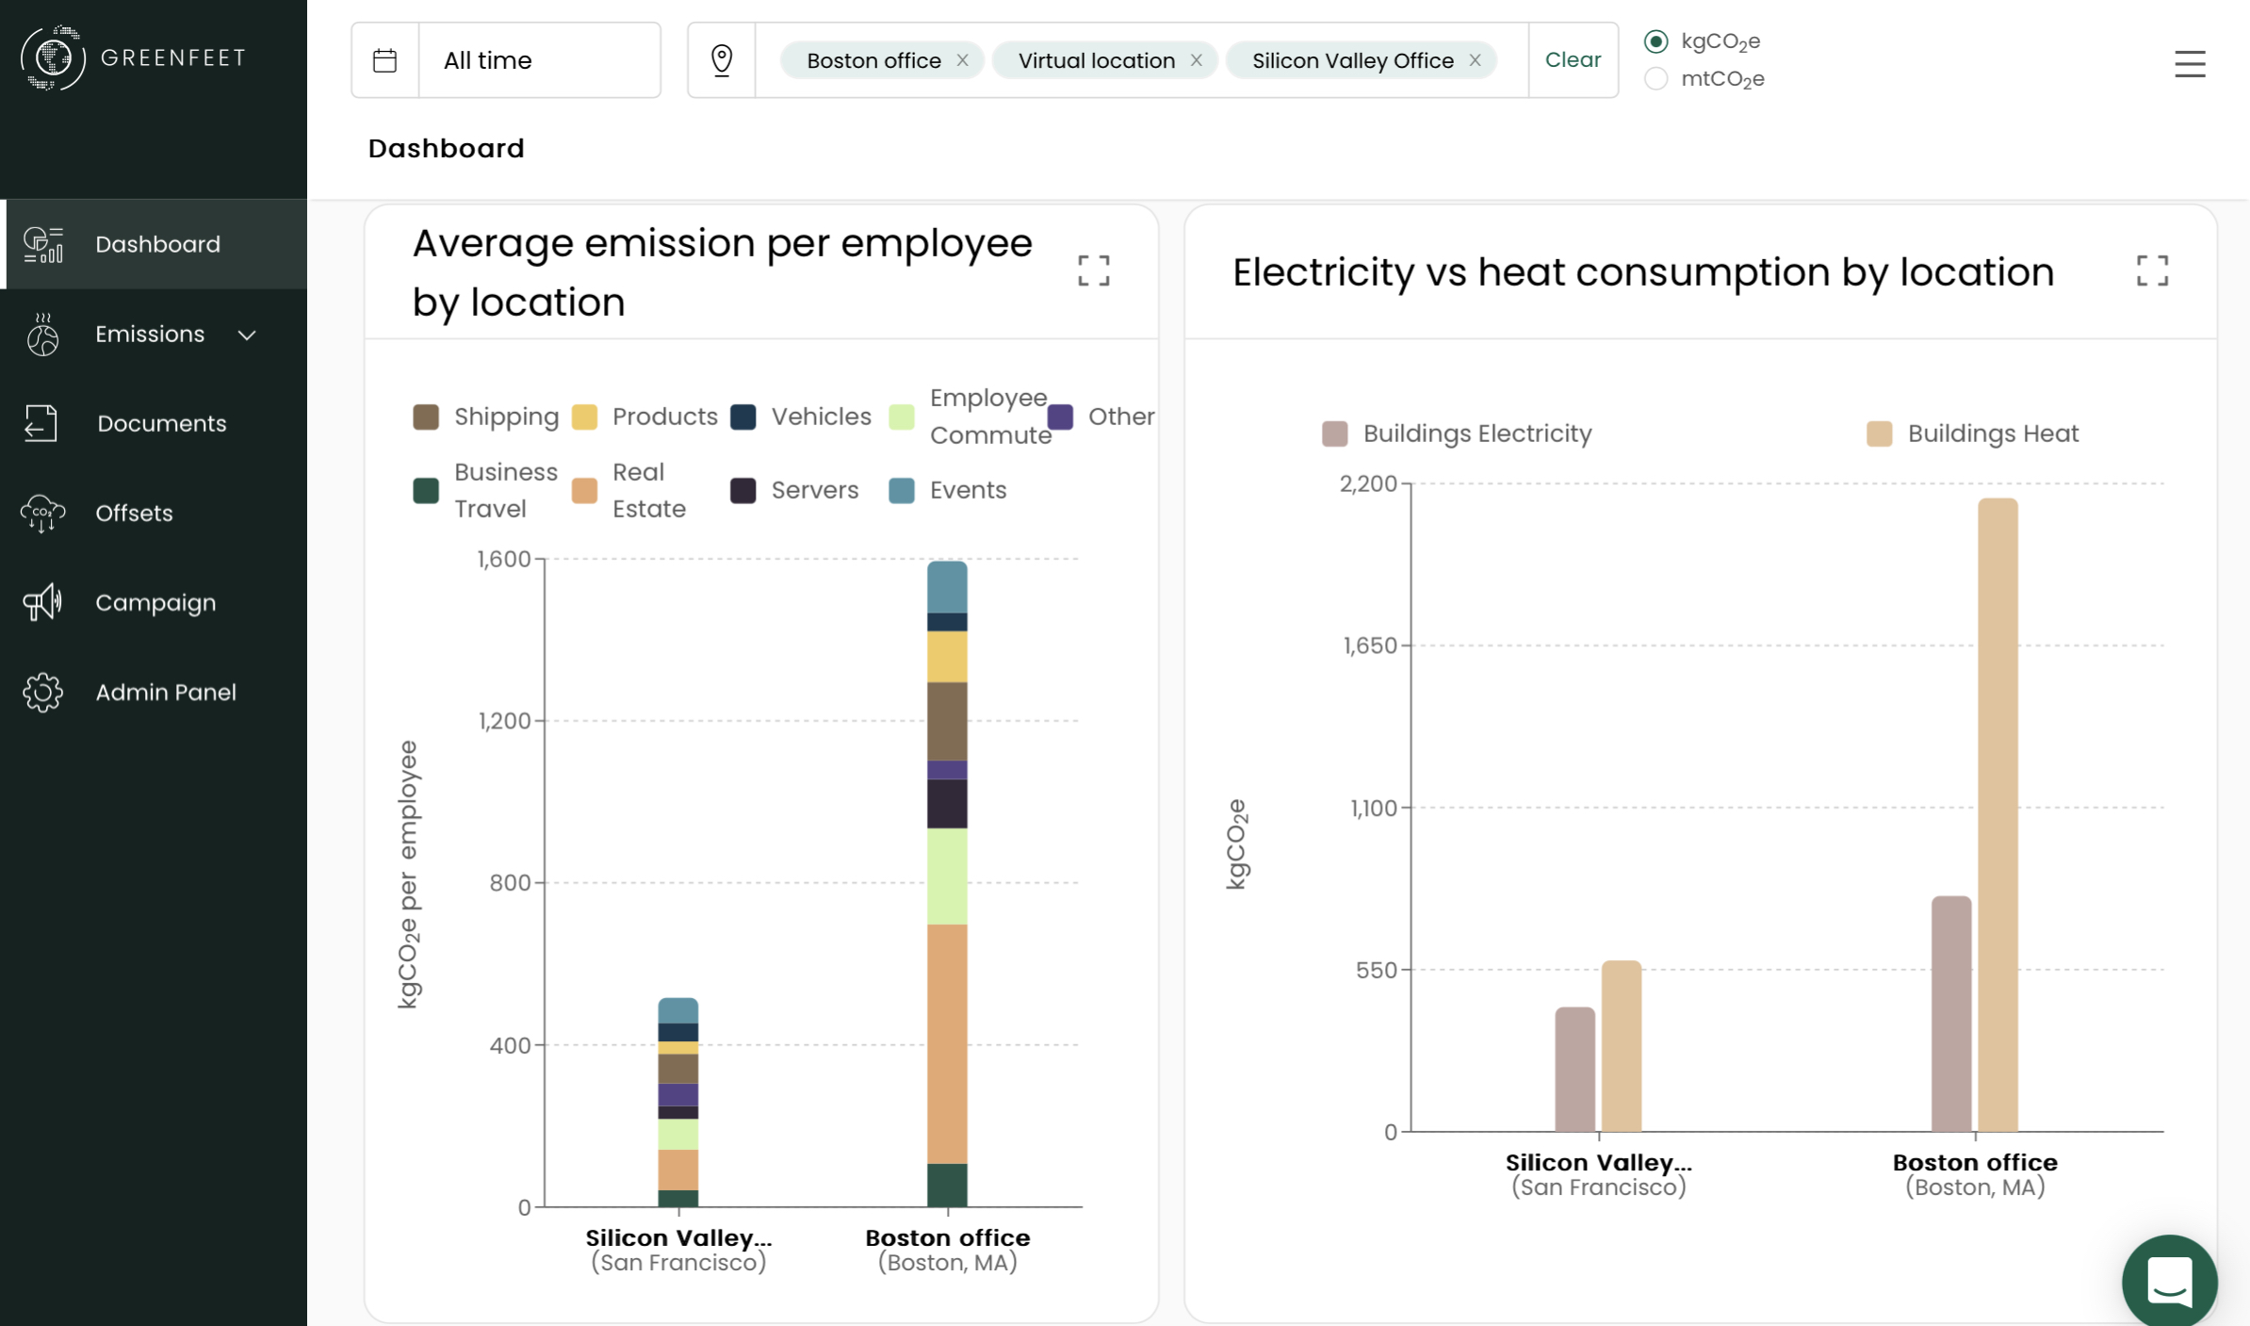The image size is (2250, 1326).
Task: Click the Greenfeet globe logo
Action: pos(53,57)
